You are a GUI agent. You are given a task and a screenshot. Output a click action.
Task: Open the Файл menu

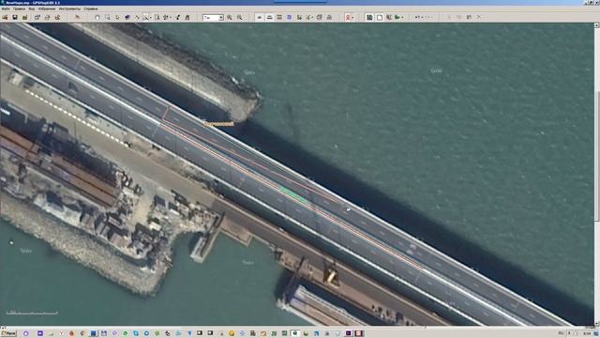tap(6, 8)
